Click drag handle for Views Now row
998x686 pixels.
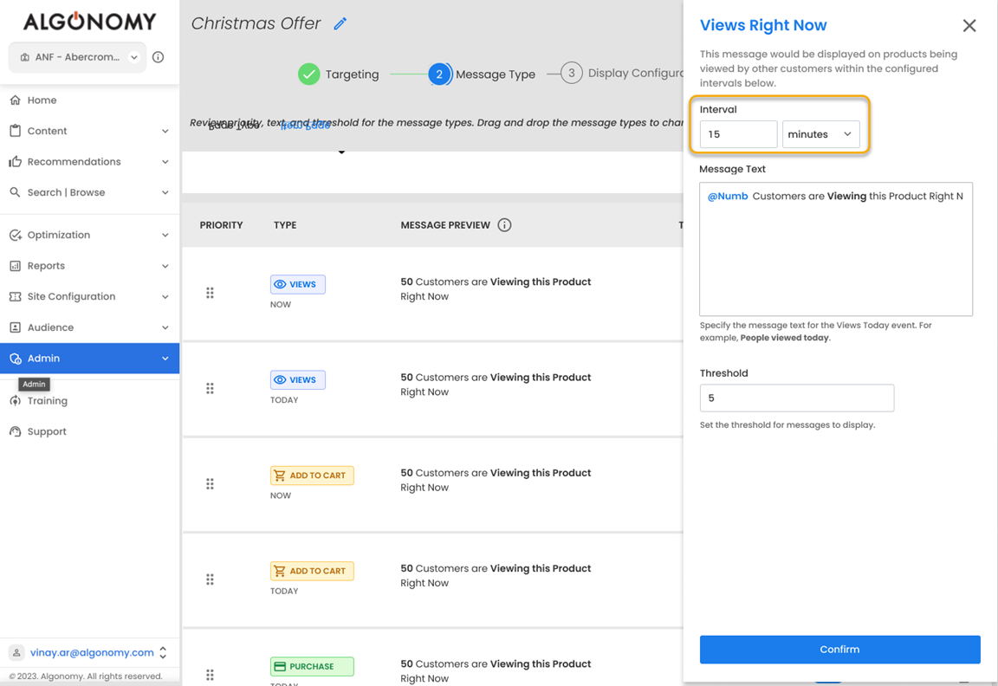tap(210, 293)
